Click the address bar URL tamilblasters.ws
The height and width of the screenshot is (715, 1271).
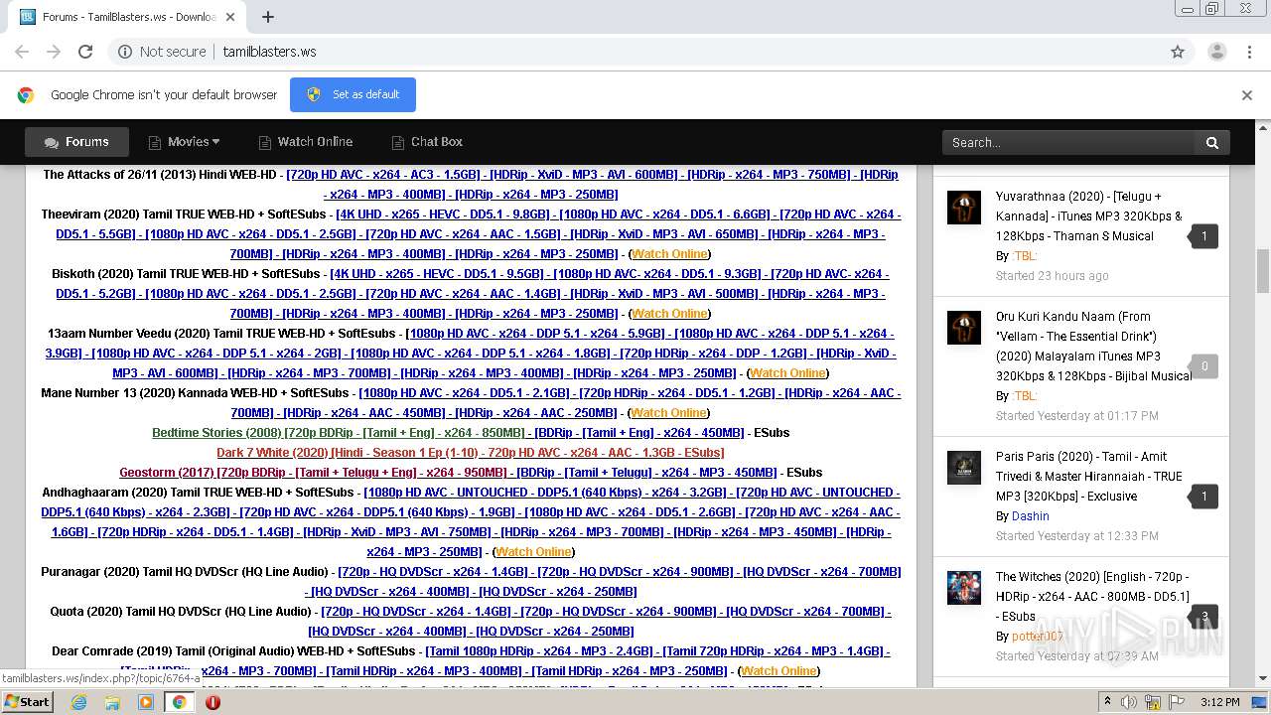point(269,52)
